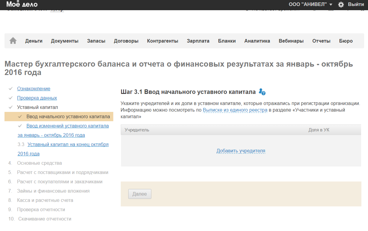Image resolution: width=368 pixels, height=231 pixels.
Task: Click the home icon in navigation bar
Action: point(13,41)
